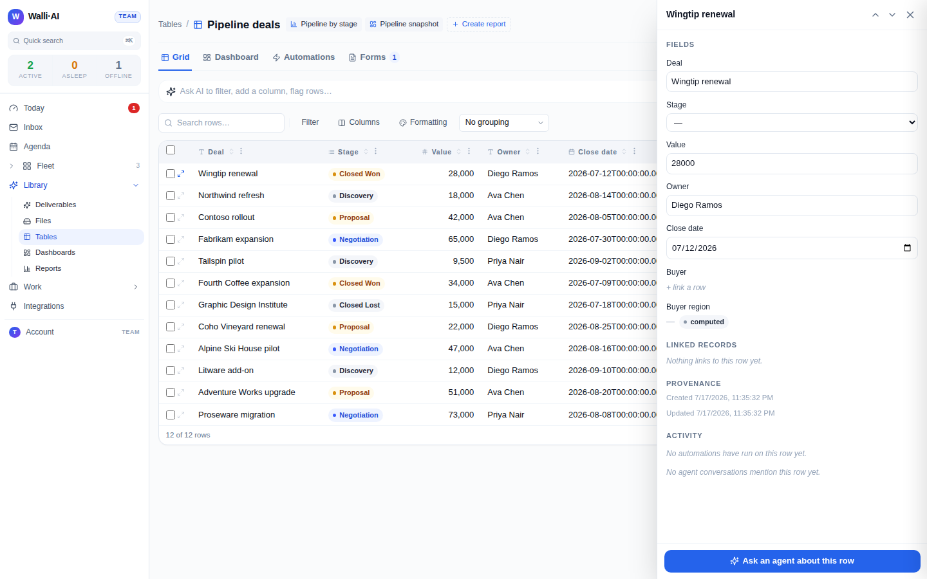Click the Create report button
Image resolution: width=927 pixels, height=579 pixels.
[479, 24]
